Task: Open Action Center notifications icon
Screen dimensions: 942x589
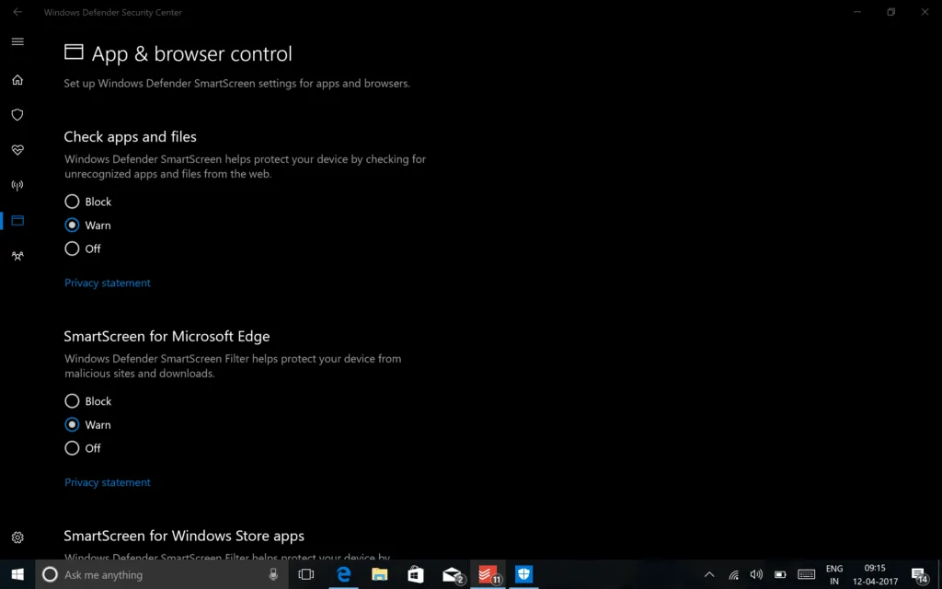Action: point(919,574)
